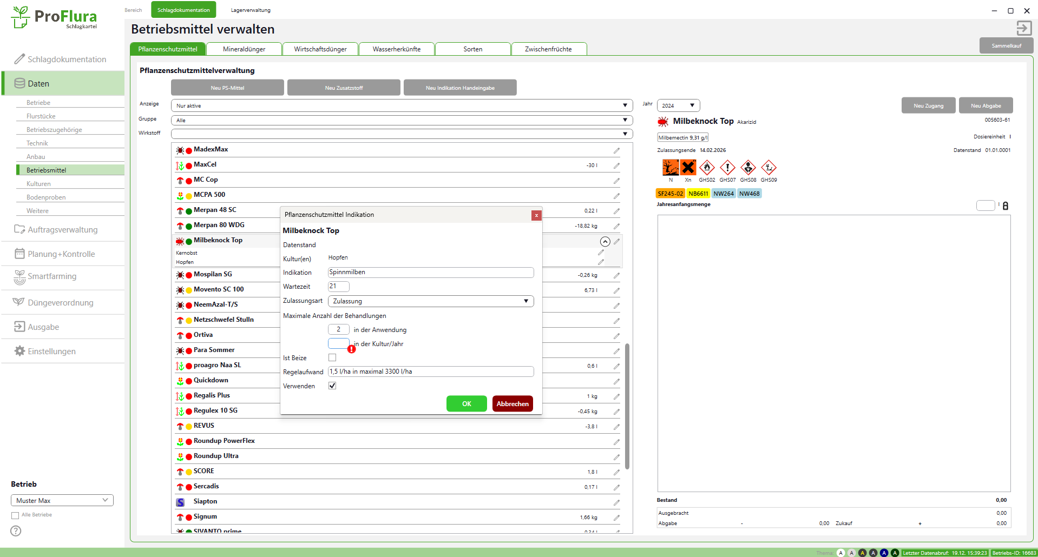Enable the Ist Beize checkbox
Screen dimensions: 1038x557
click(x=332, y=357)
